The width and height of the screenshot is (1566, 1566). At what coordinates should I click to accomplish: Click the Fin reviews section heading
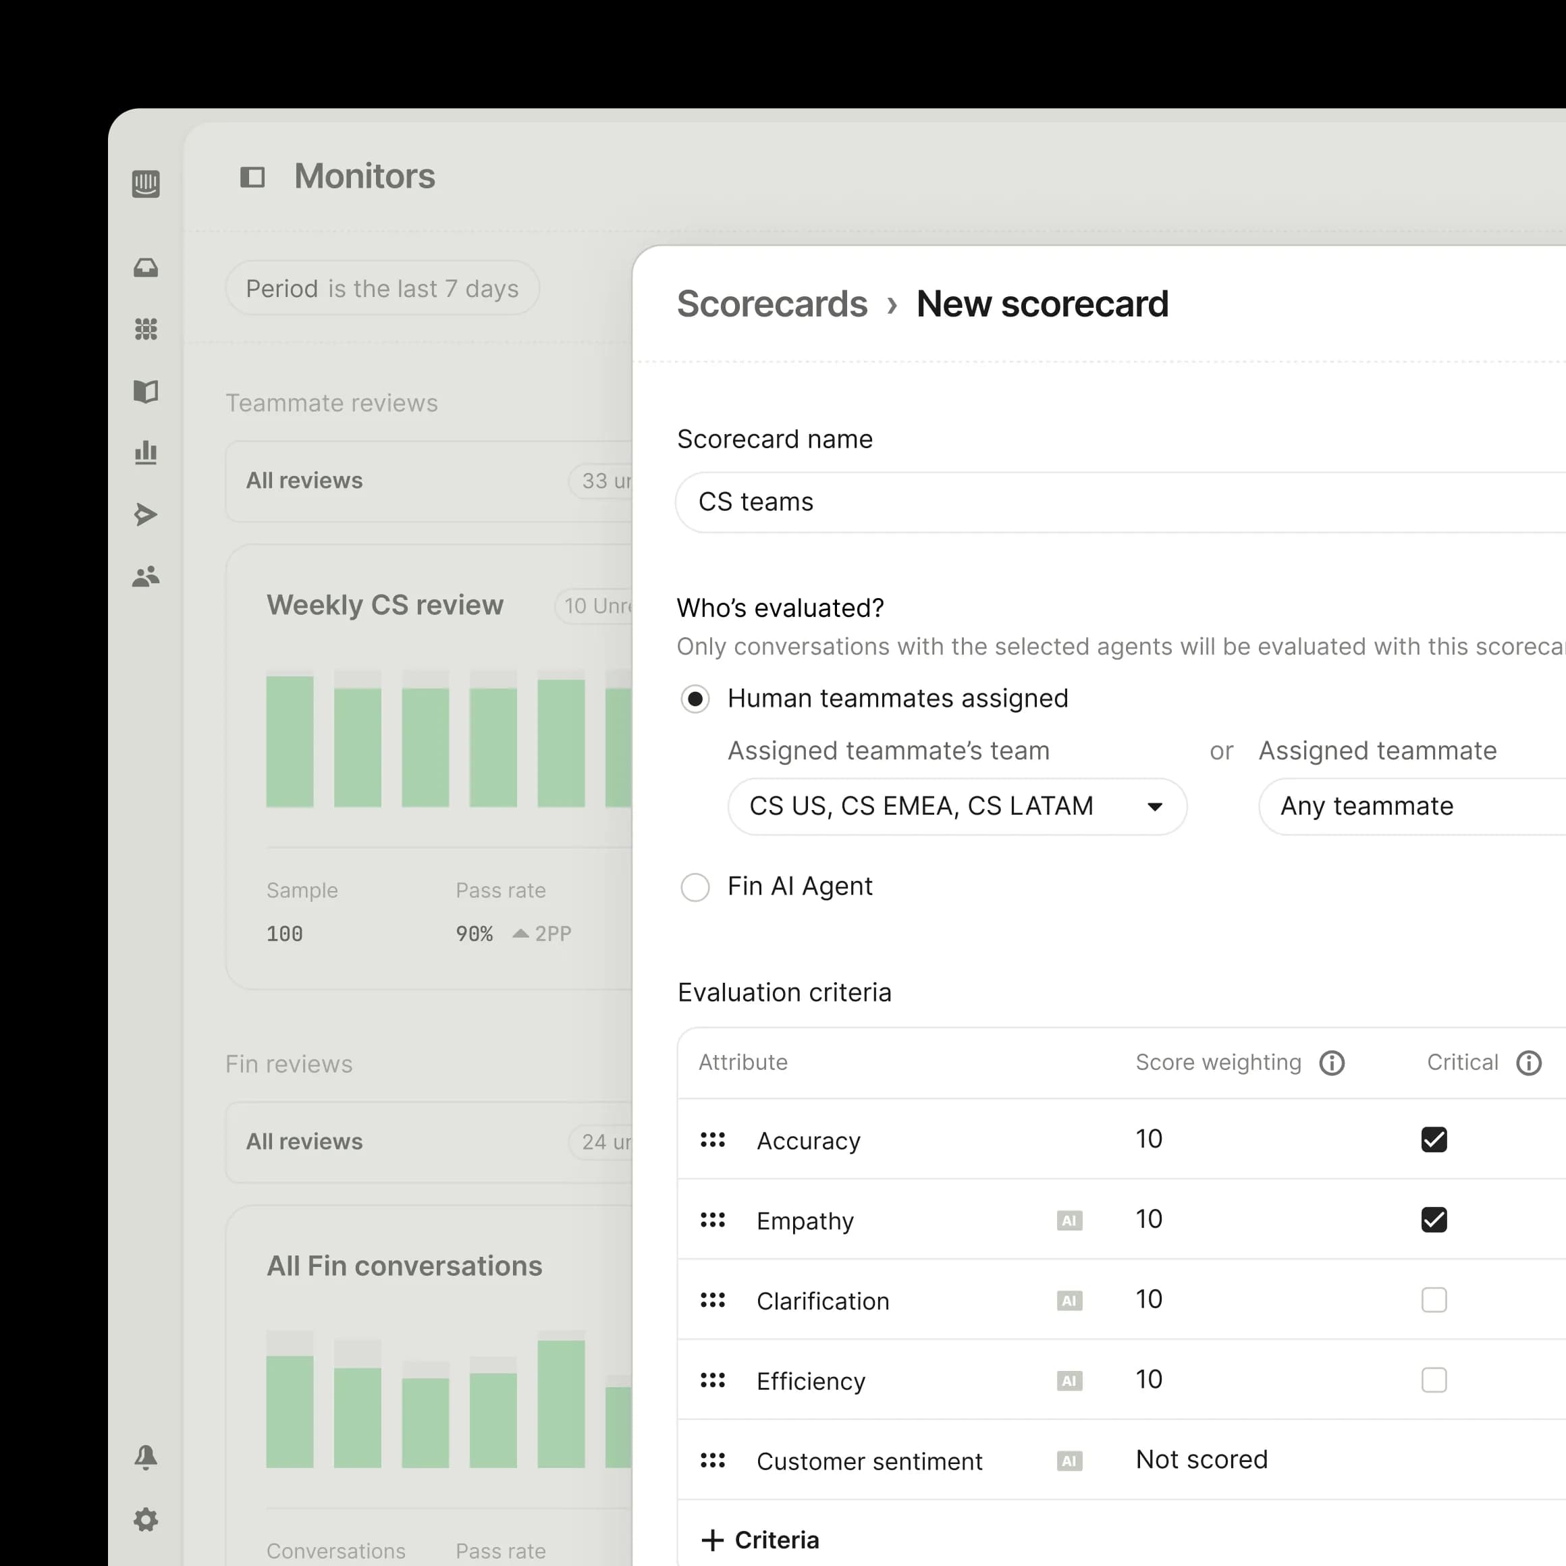[x=288, y=1064]
